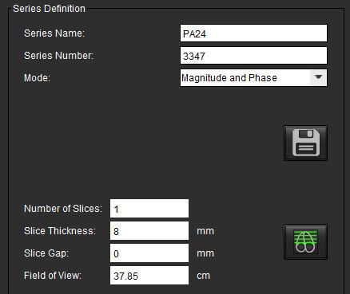350x294 pixels.
Task: Focus the Number of Slices input box
Action: [x=149, y=209]
